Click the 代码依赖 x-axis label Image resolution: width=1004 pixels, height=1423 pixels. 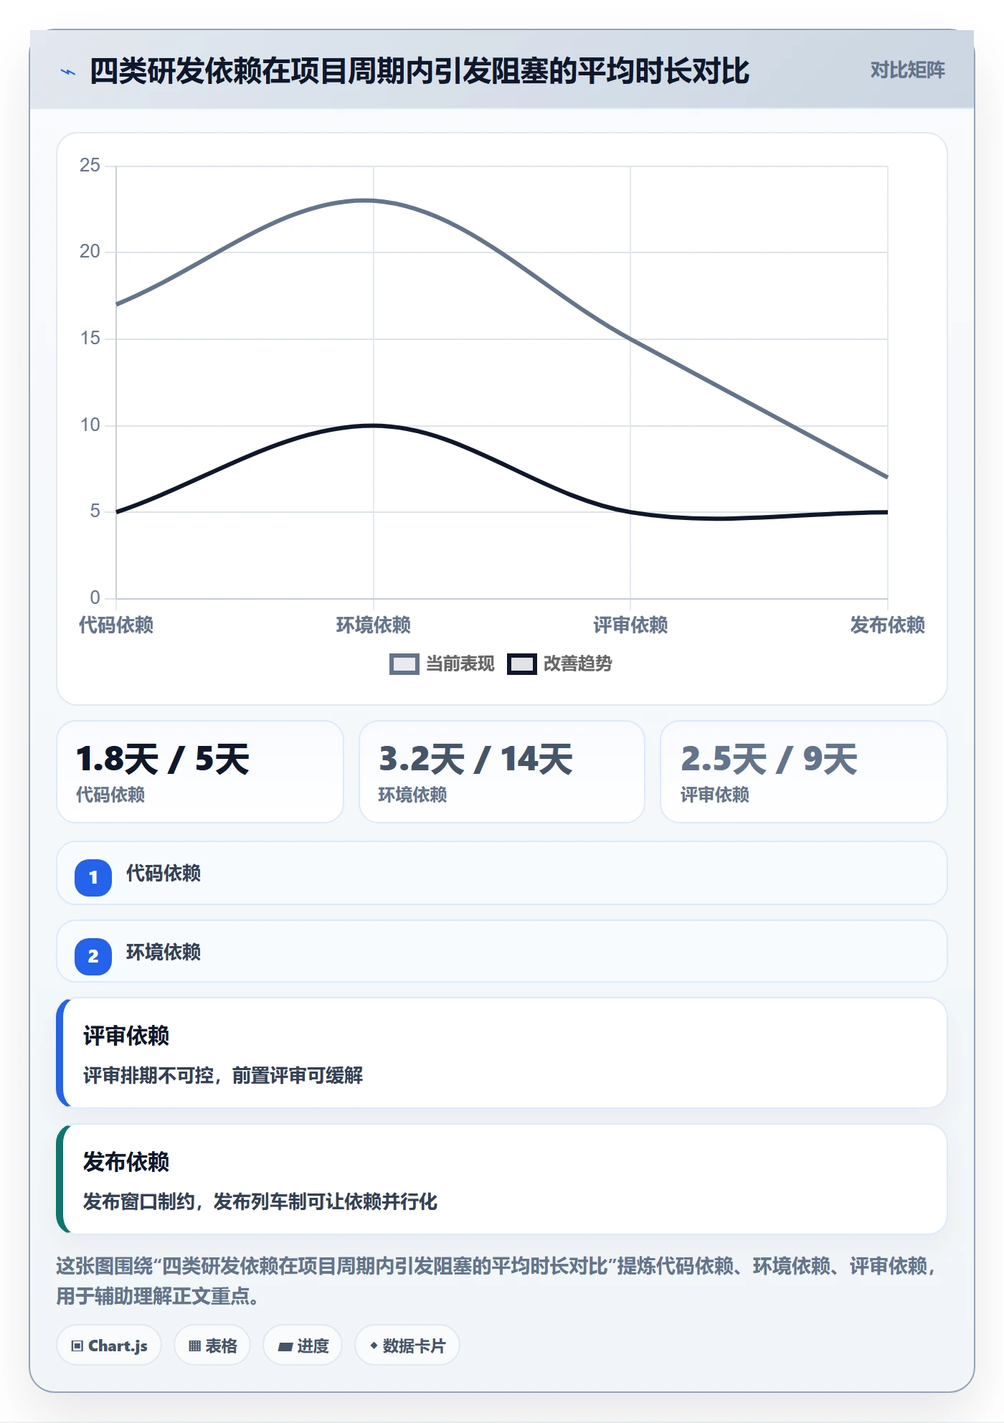coord(116,625)
